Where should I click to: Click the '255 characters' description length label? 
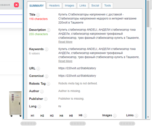(x=38, y=34)
